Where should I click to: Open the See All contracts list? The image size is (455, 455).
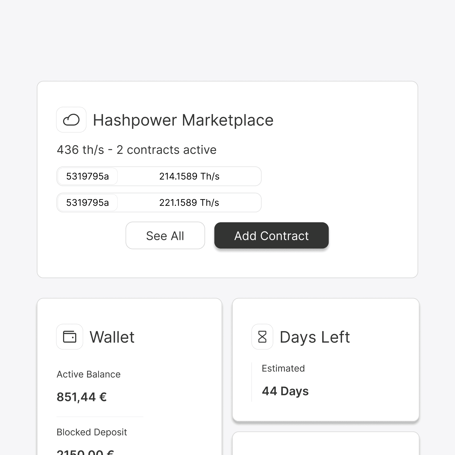pyautogui.click(x=165, y=236)
